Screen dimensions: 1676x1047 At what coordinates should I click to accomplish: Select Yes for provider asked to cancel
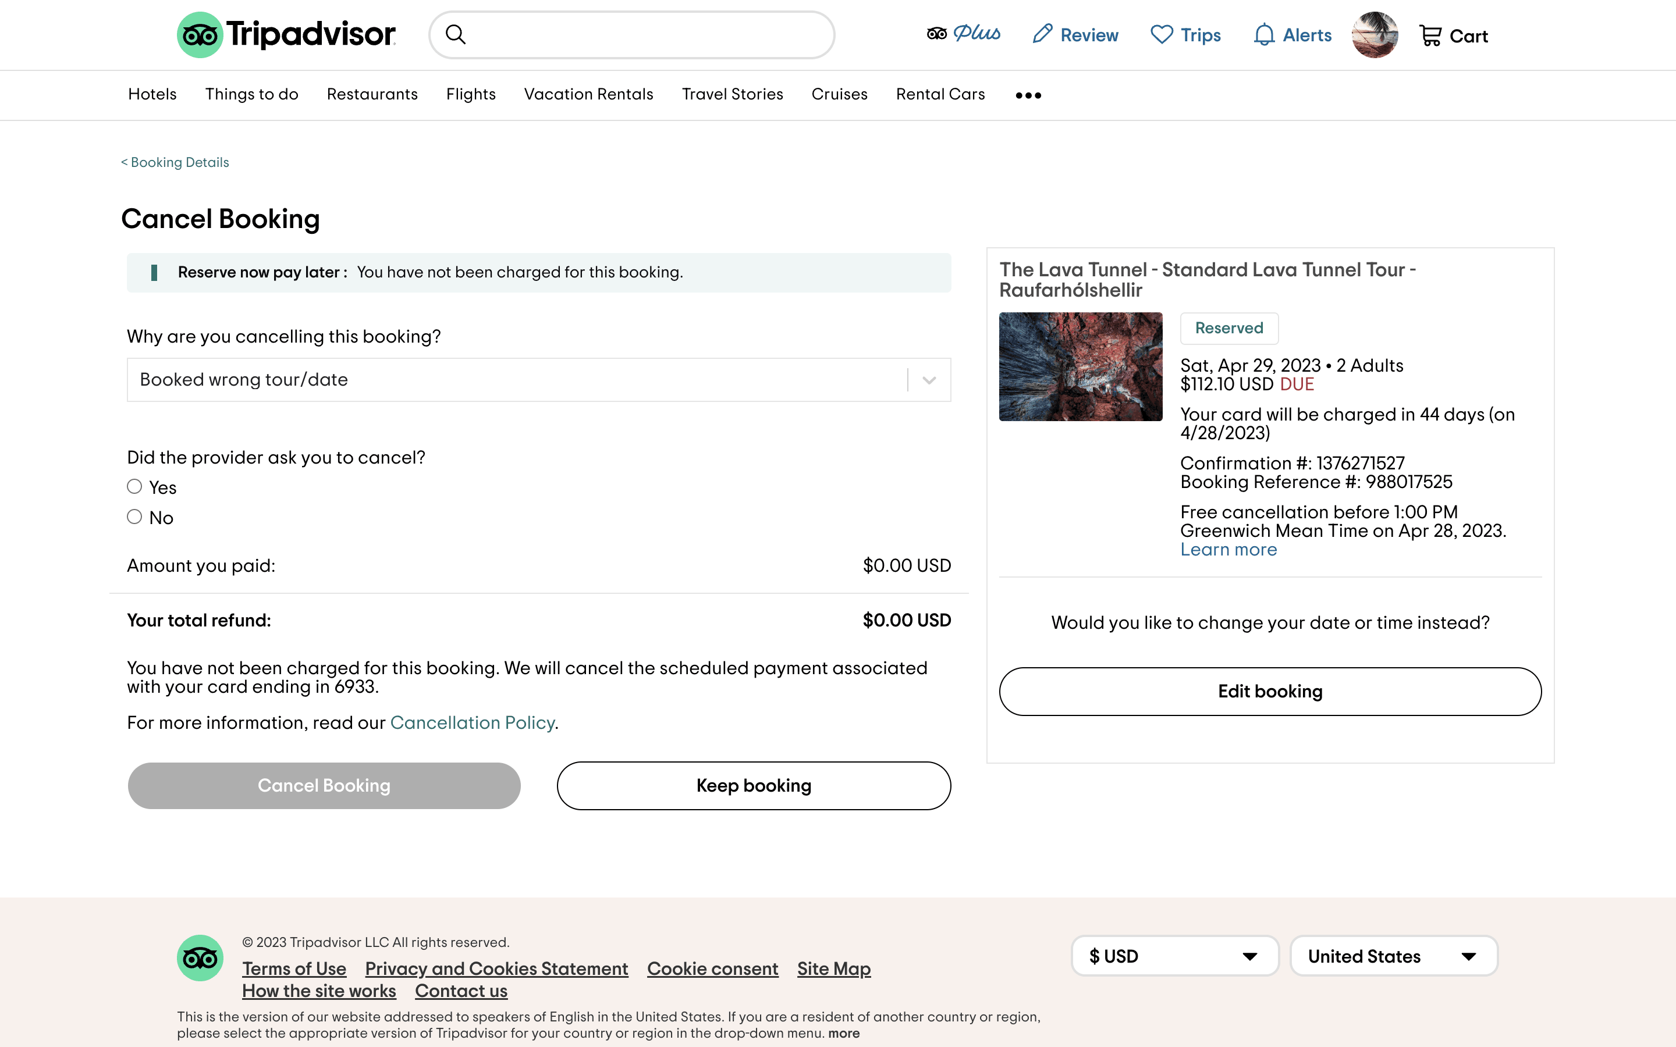coord(134,487)
